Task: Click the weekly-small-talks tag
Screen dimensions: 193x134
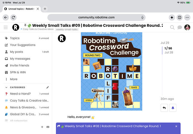Action: click(67, 29)
